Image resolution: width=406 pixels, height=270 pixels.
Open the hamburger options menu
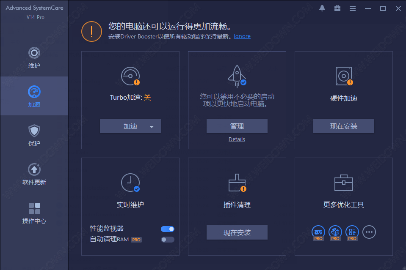point(352,8)
